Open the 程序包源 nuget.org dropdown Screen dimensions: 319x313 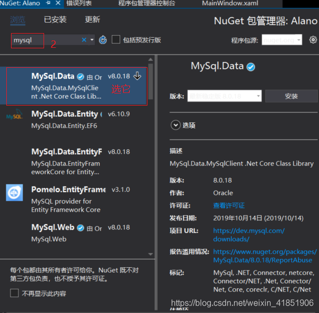282,40
